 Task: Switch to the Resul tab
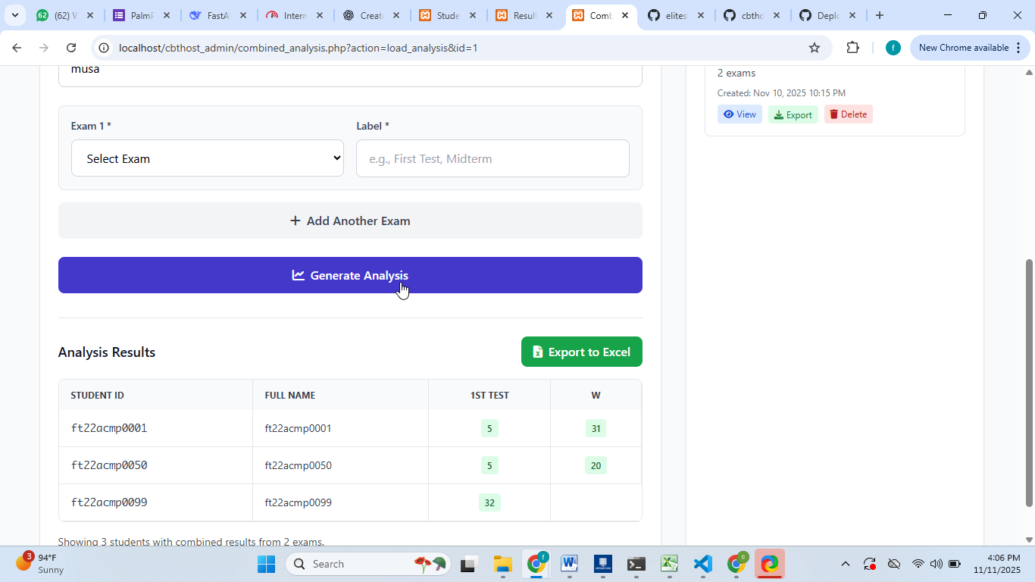click(524, 15)
